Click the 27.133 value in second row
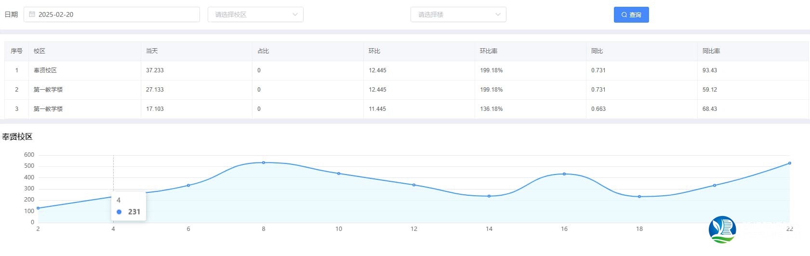 click(x=155, y=90)
